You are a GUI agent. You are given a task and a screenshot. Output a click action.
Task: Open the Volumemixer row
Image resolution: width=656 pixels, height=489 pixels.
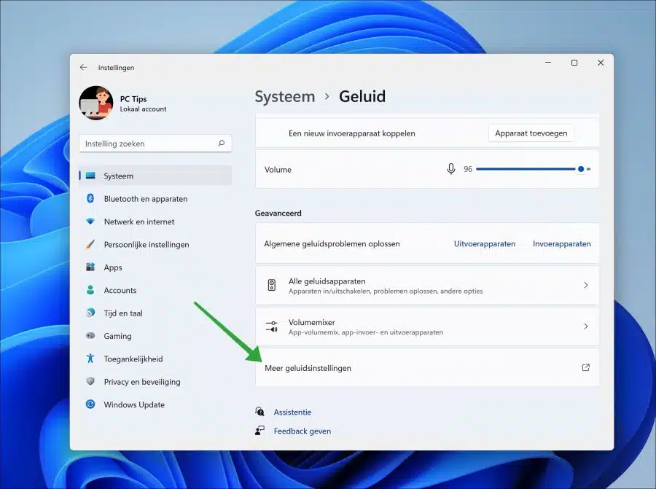coord(426,326)
